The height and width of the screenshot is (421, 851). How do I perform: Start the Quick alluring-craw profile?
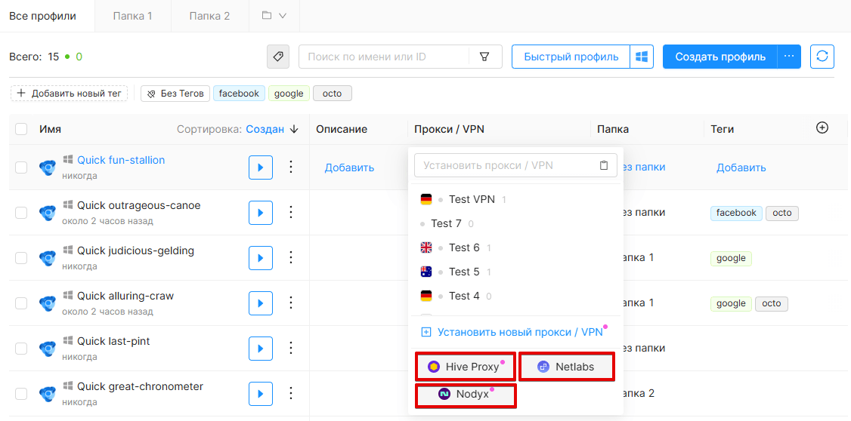(261, 303)
